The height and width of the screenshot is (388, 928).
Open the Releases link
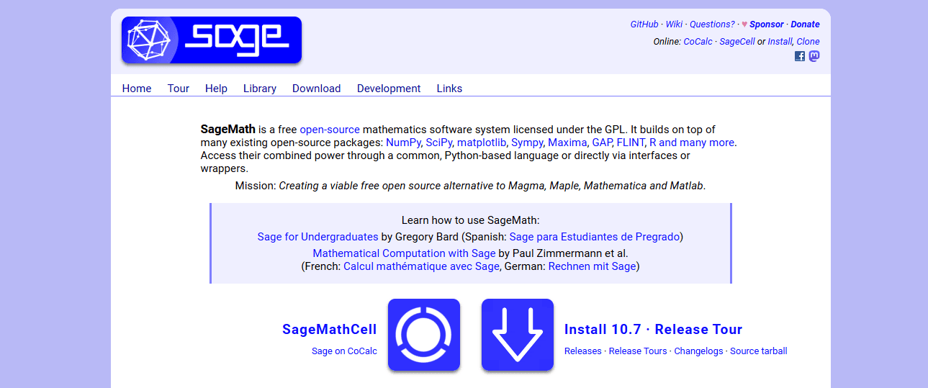583,351
